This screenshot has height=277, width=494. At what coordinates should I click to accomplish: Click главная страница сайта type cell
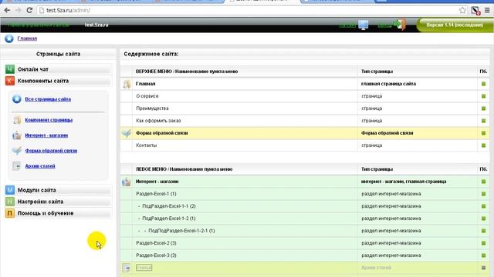coord(388,84)
